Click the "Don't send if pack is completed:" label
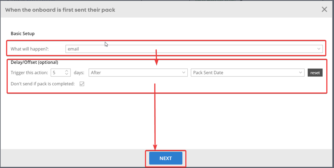Image resolution: width=334 pixels, height=168 pixels. (43, 84)
